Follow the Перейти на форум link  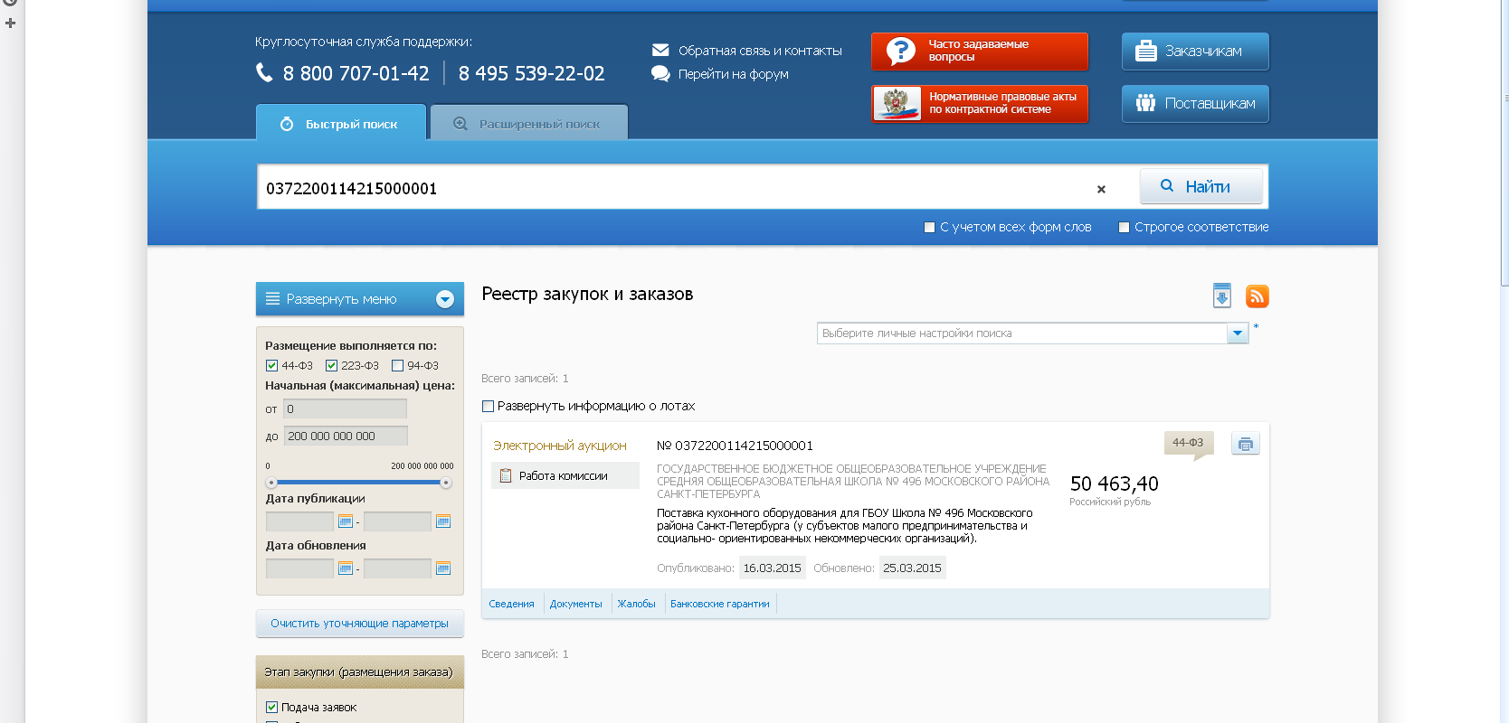[x=734, y=74]
